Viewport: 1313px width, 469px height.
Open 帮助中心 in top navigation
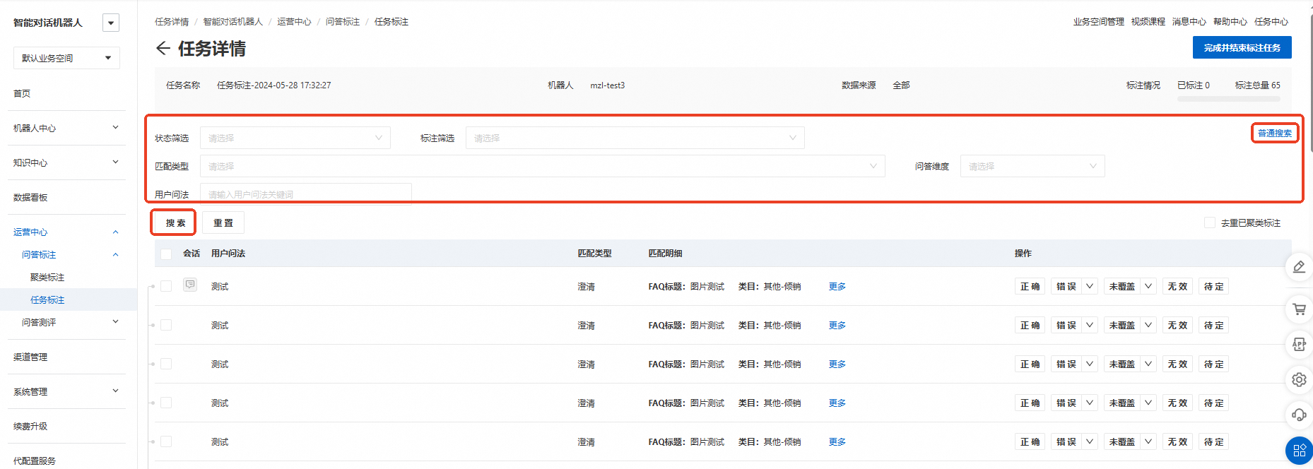click(x=1230, y=22)
